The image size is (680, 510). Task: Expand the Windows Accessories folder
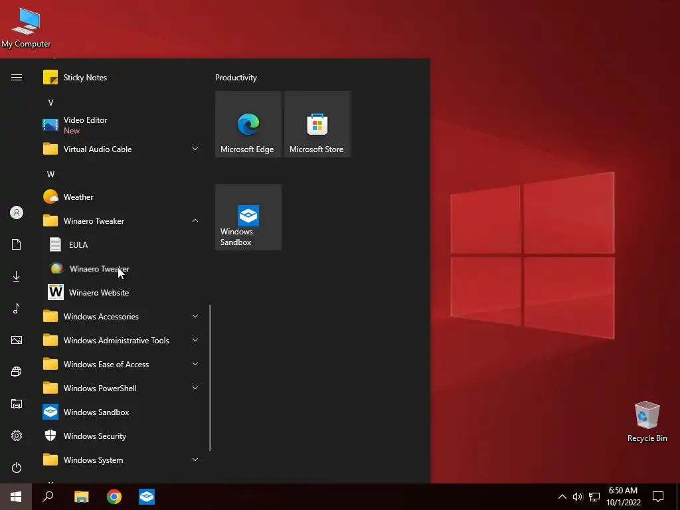click(122, 317)
